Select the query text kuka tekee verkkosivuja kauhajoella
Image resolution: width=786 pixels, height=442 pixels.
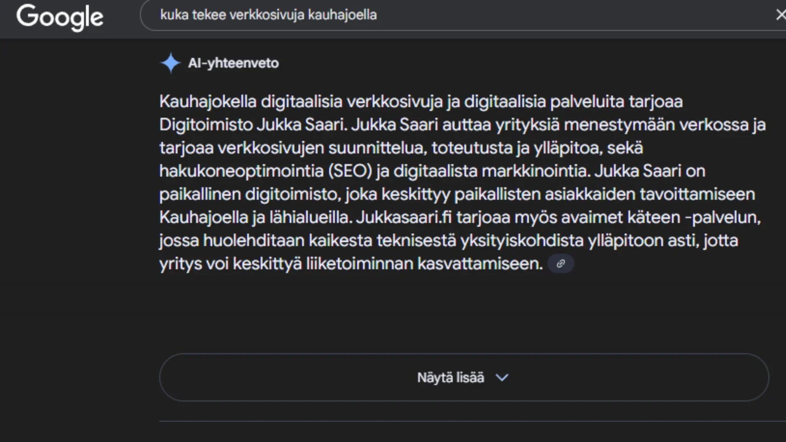click(269, 15)
